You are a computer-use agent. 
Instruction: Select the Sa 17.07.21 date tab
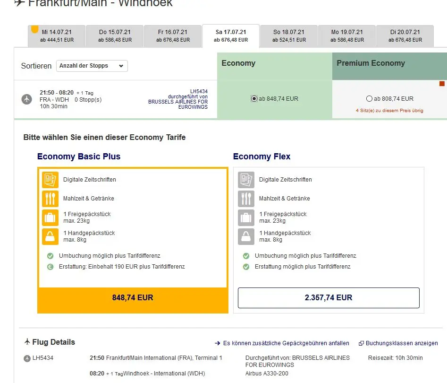coord(231,36)
